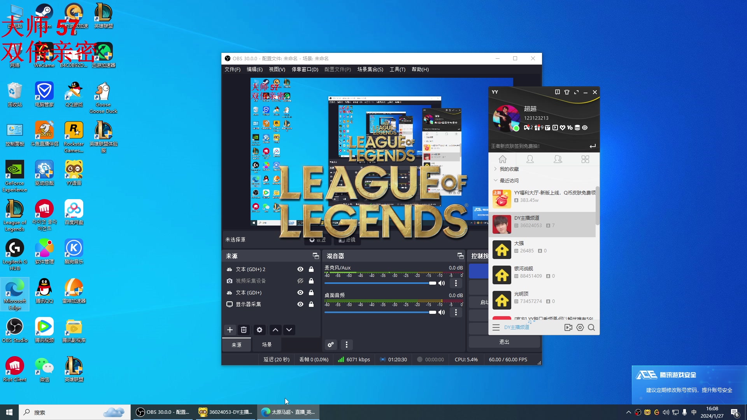Open WeChat desktop icon
Screen dimensions: 747x420
44,369
